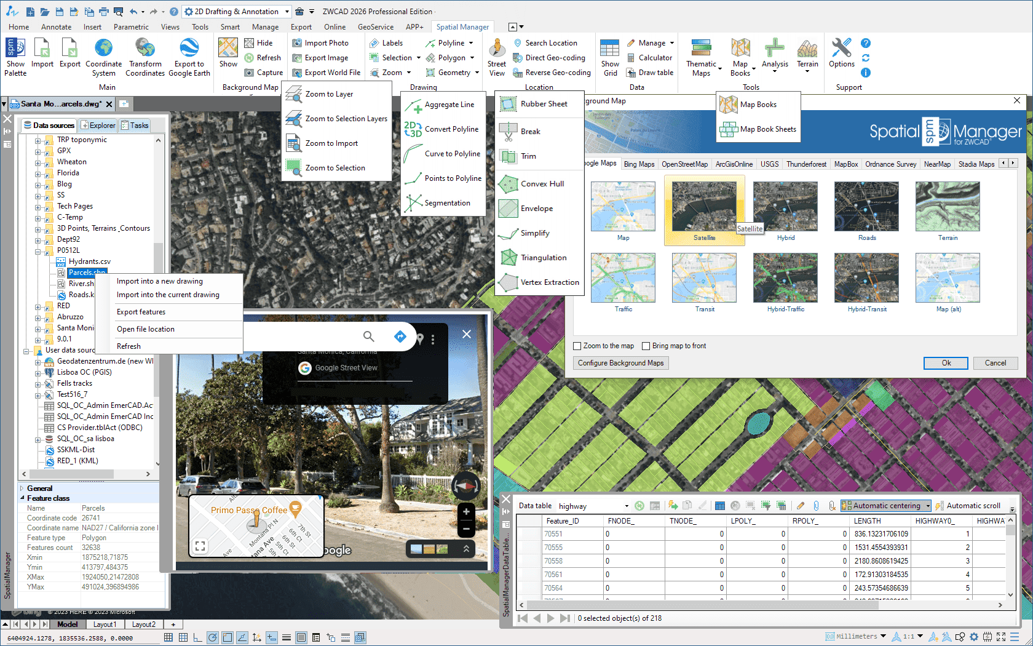Collapse the Feature class section
The height and width of the screenshot is (646, 1033).
coord(23,498)
